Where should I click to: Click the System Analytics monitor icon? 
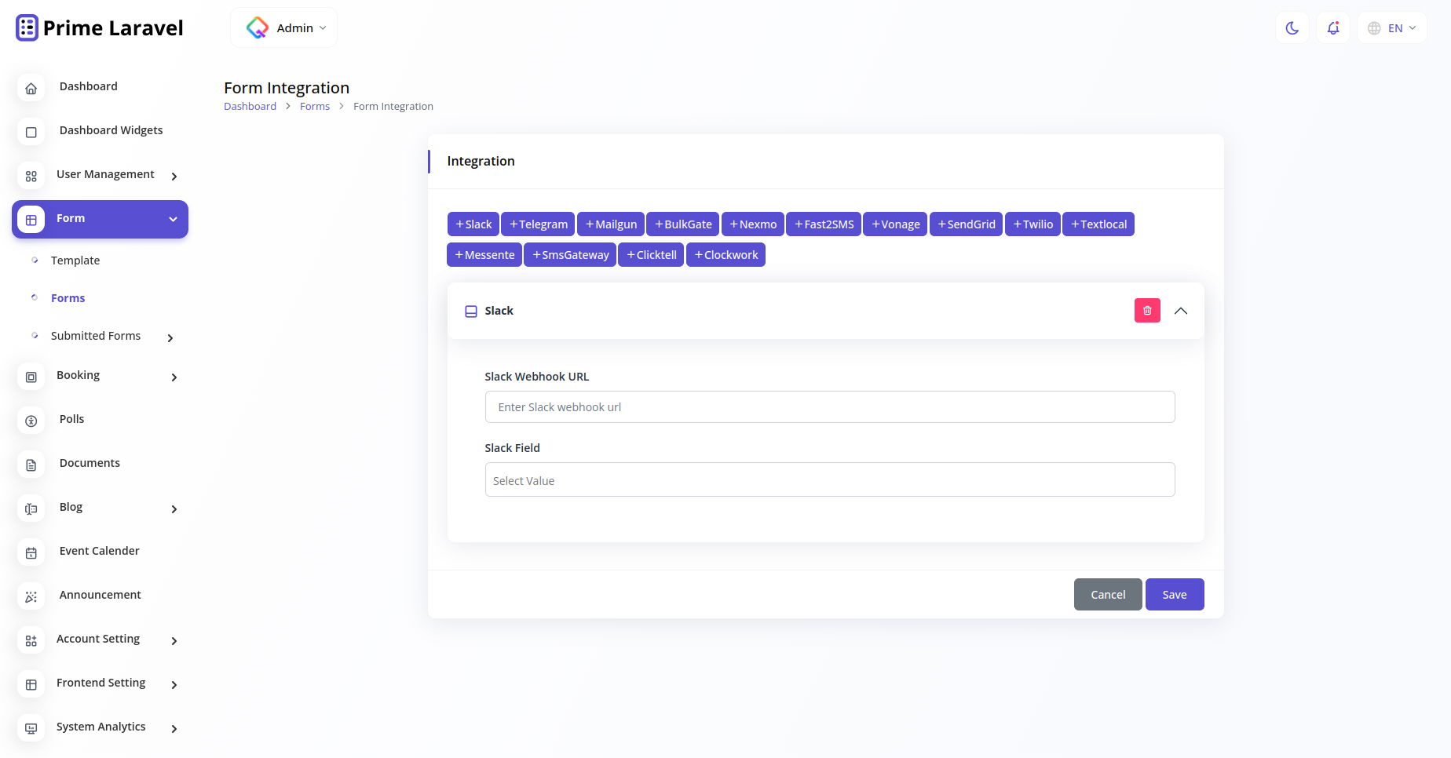[31, 728]
